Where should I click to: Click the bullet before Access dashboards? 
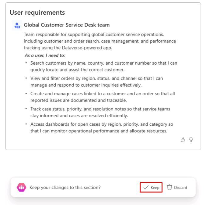pos(26,124)
